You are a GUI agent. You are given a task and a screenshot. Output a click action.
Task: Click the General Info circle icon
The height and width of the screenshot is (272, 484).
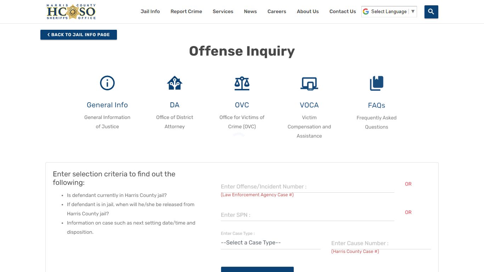[x=107, y=83]
